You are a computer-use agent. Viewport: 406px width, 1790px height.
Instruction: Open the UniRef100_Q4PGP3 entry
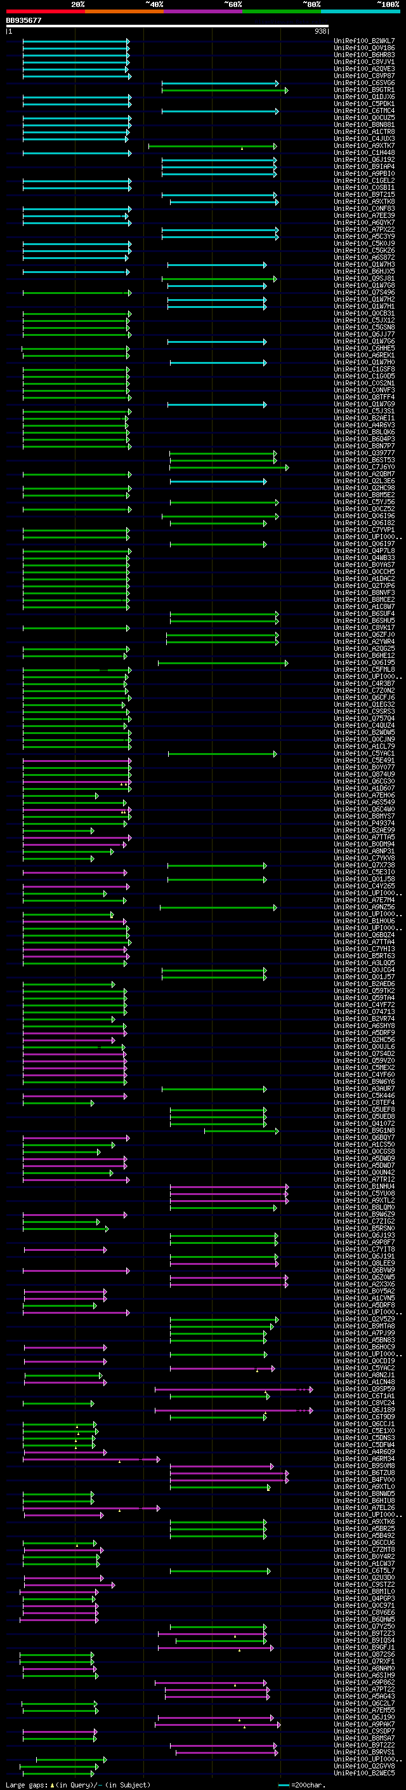coord(363,1598)
